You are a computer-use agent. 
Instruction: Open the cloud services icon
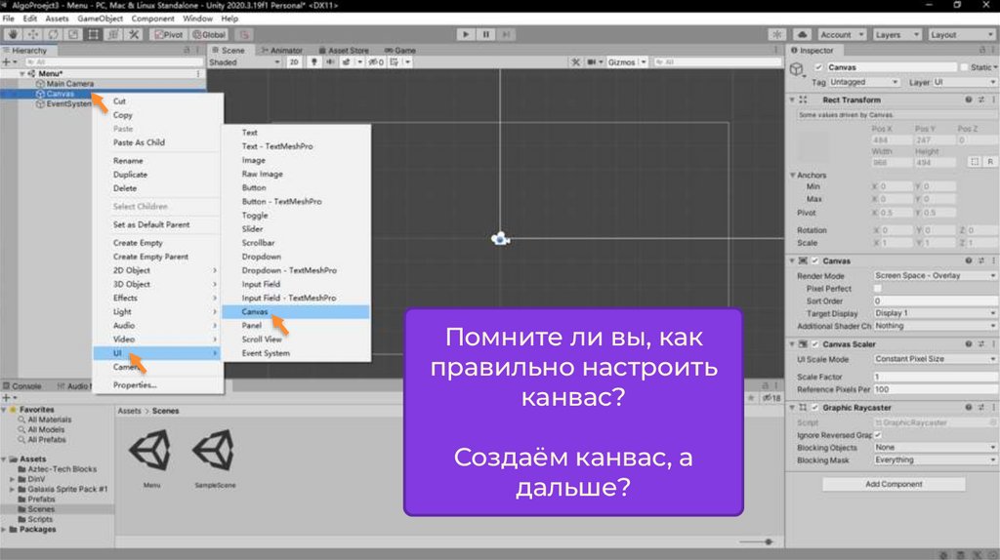804,34
